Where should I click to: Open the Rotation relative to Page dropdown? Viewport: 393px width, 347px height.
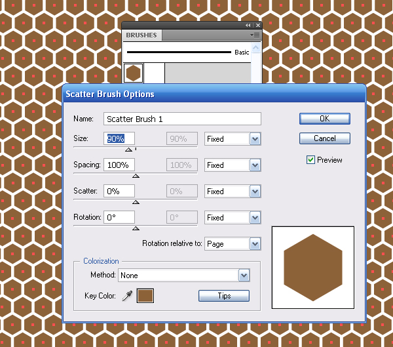tap(233, 244)
